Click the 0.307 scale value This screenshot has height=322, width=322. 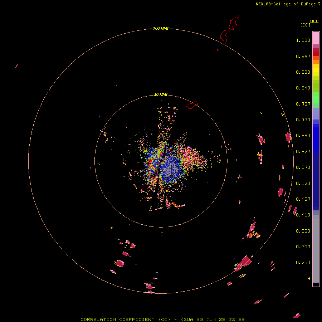303,247
